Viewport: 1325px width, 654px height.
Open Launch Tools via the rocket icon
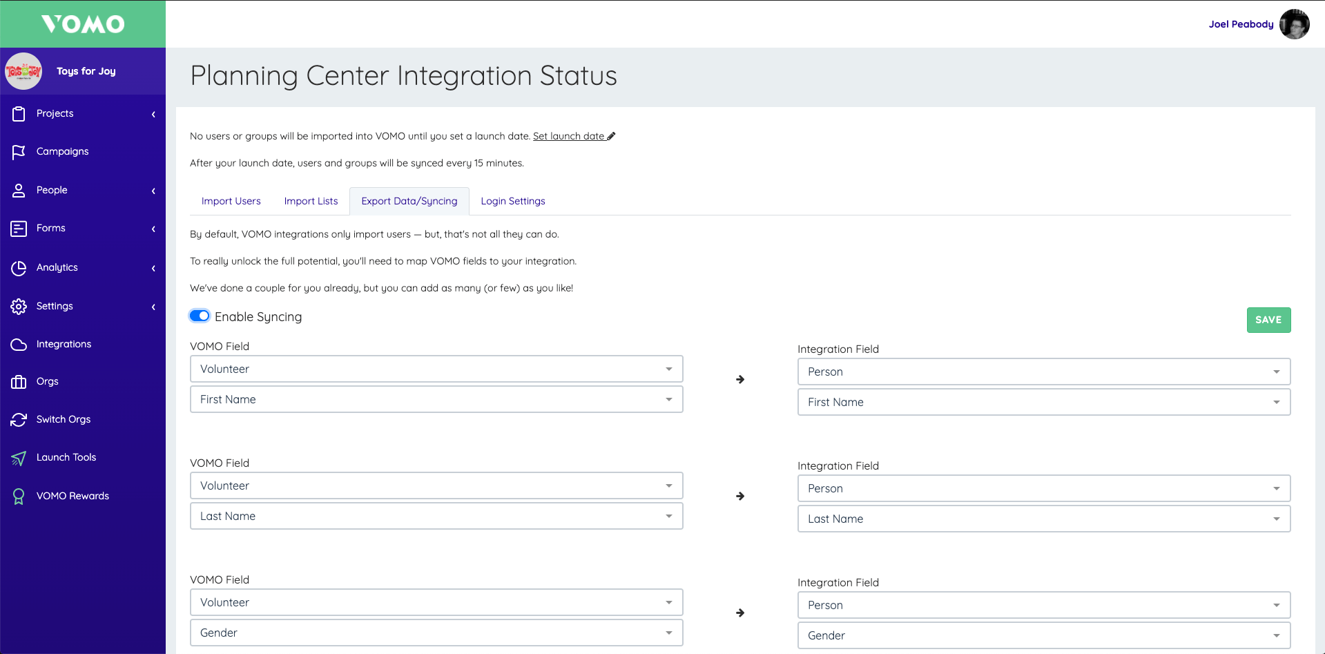(19, 457)
